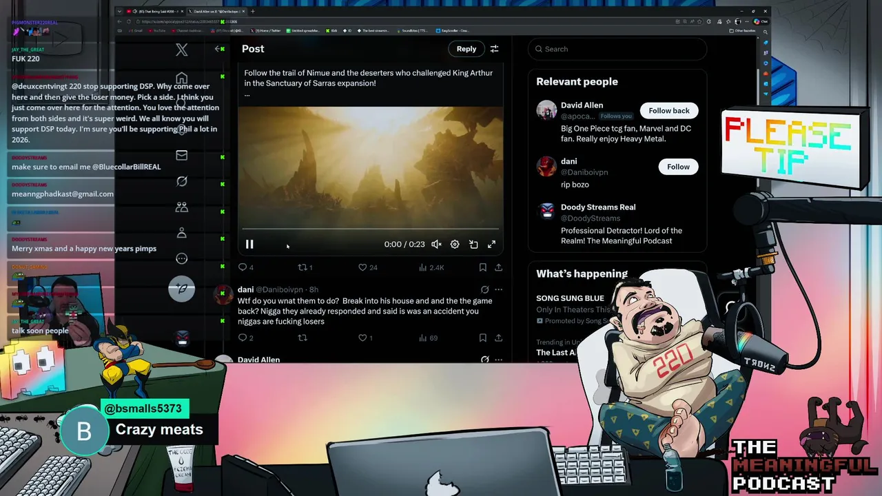Click Follow back for David Allen
Screen dimensions: 882x496
point(668,110)
